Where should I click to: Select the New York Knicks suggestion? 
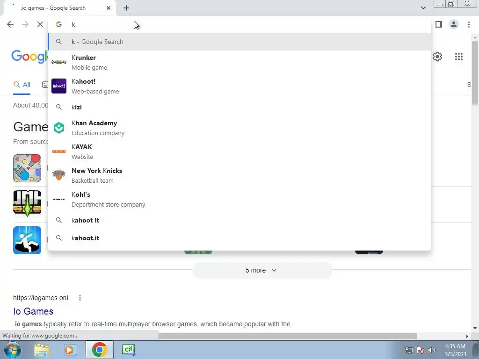coord(239,176)
